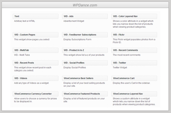The height and width of the screenshot is (113, 171).
Task: Pick the WD - Product A to Z widget
Action: pyautogui.click(x=85, y=50)
